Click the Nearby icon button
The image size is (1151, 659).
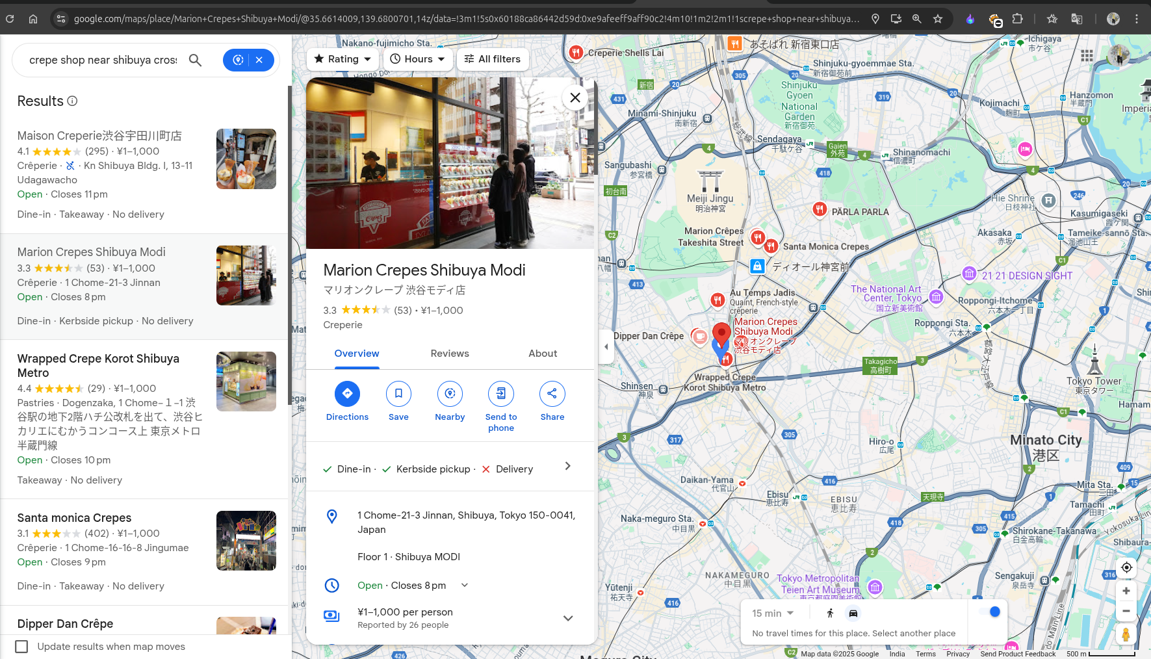tap(450, 393)
